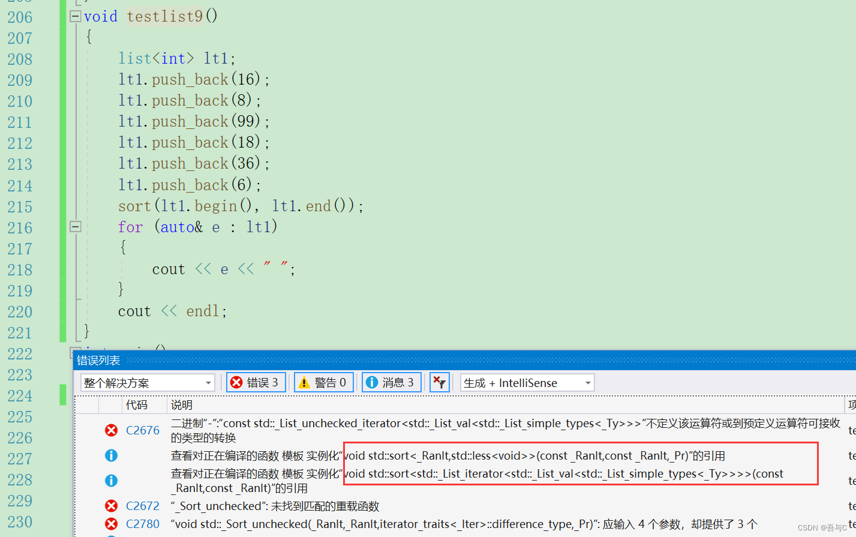Open the C2780 error code link

pos(143,524)
